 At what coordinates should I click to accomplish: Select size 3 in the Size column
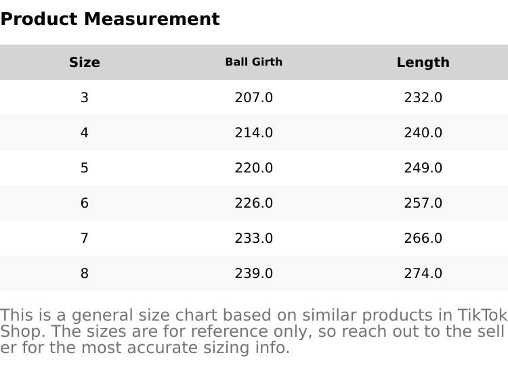[x=85, y=97]
